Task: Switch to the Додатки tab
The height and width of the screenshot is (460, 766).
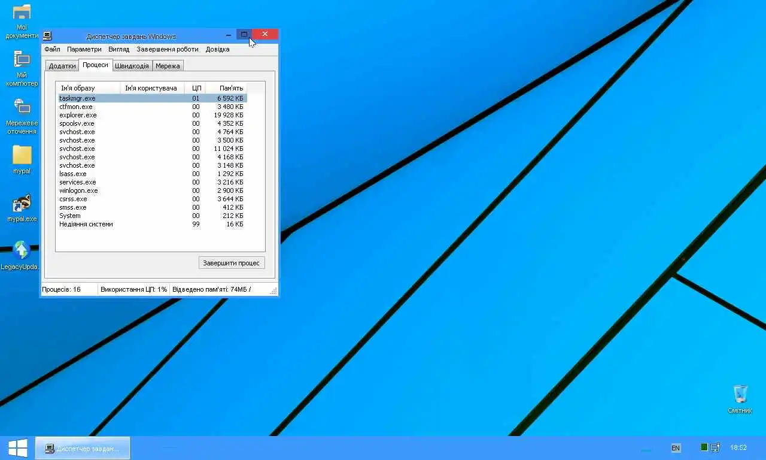Action: pos(62,66)
